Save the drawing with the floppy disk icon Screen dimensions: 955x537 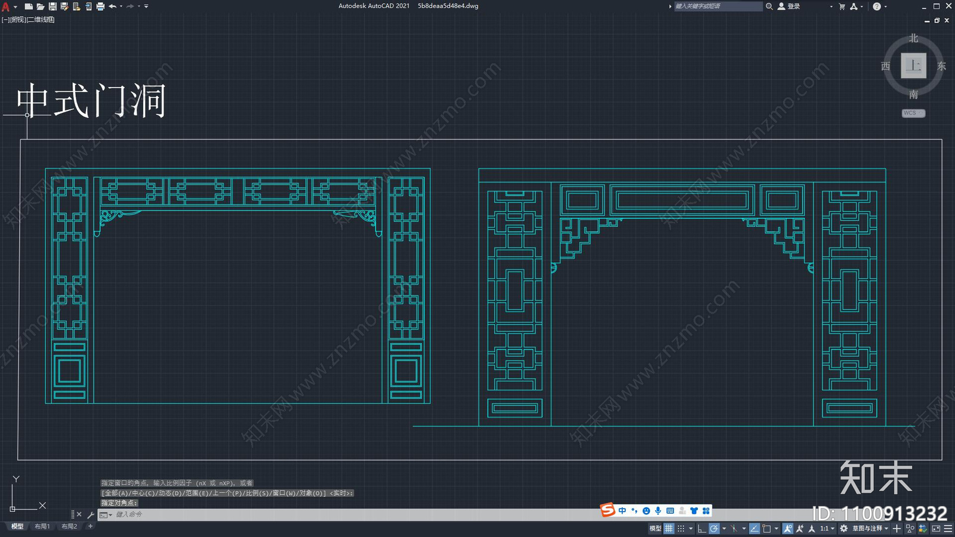click(x=53, y=7)
